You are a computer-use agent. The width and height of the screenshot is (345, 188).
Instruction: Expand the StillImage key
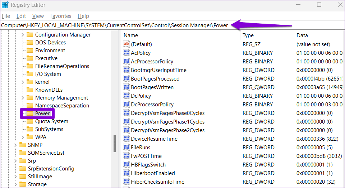15,177
